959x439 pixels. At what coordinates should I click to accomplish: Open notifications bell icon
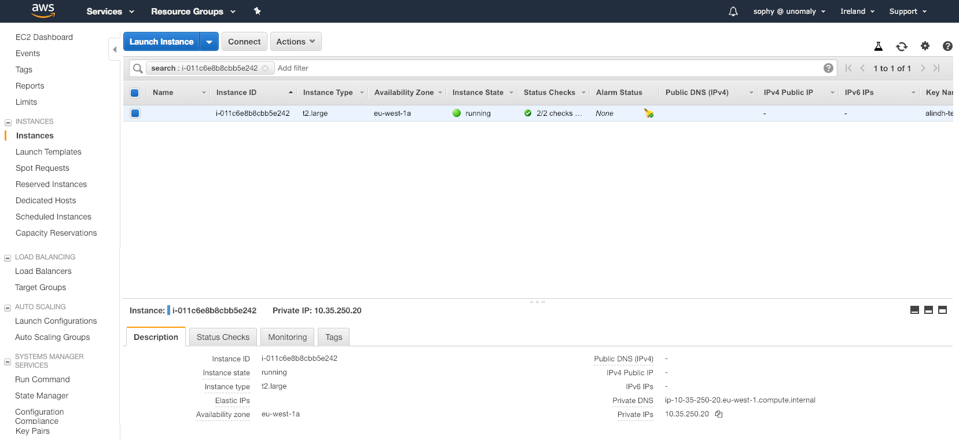[x=733, y=11]
